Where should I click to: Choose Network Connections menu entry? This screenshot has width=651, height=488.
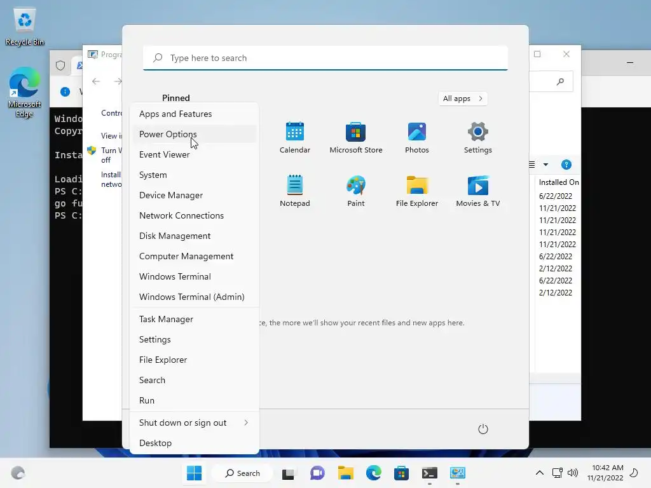[194, 216]
